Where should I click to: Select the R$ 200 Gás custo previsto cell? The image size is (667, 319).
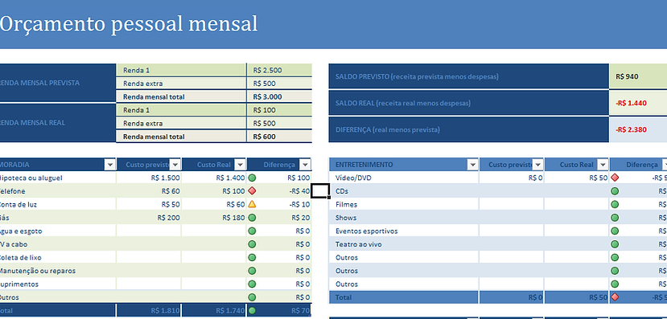tap(149, 218)
